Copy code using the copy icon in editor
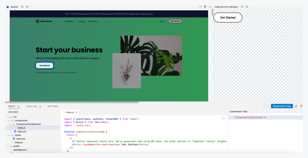Image resolution: width=308 pixels, height=158 pixels. coord(224,118)
